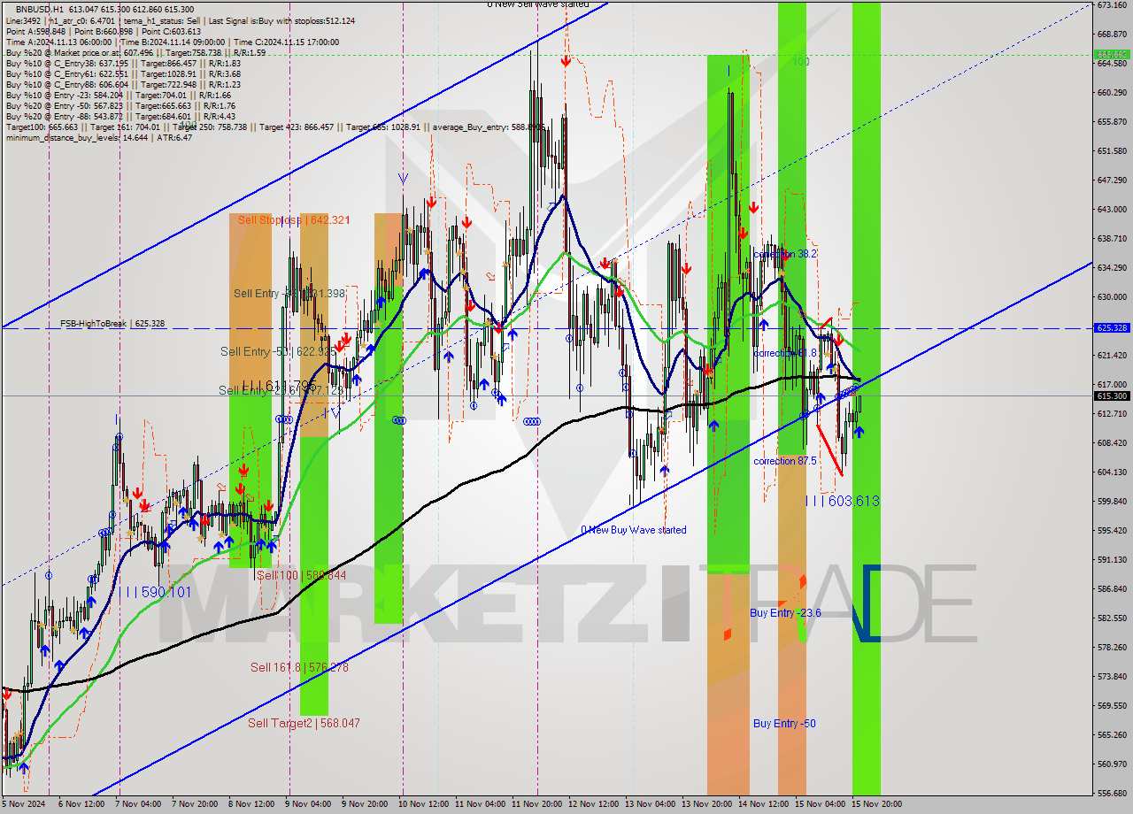1133x814 pixels.
Task: Click the blue V marker above the 10 Nov candles
Action: 403,179
